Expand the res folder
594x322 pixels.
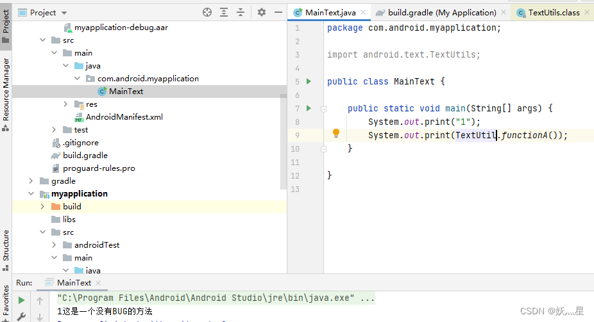click(65, 104)
